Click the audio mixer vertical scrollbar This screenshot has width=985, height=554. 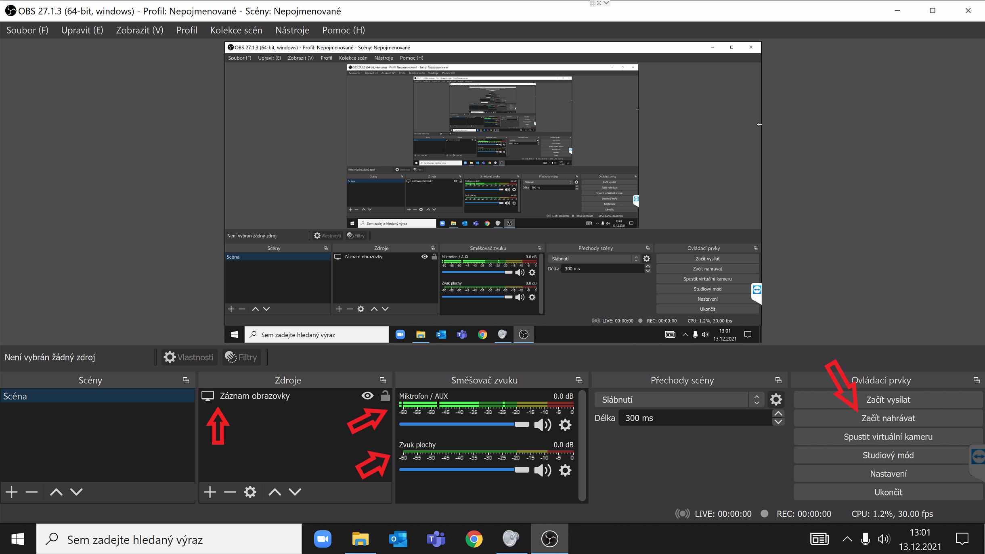(582, 445)
